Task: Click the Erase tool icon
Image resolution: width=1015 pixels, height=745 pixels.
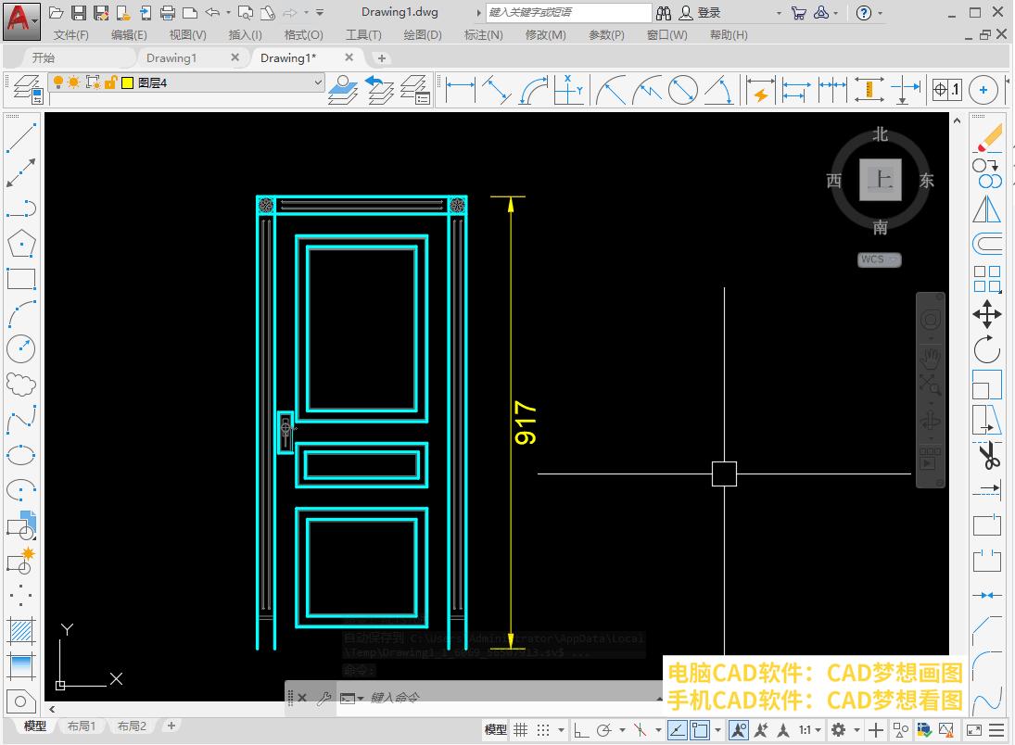Action: pyautogui.click(x=988, y=138)
